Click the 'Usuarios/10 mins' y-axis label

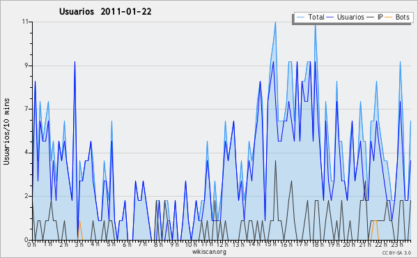[6, 132]
